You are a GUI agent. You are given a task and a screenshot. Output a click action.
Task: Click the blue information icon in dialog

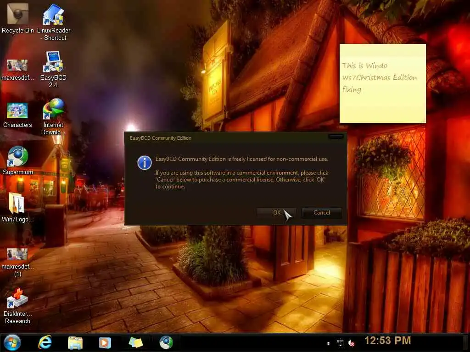click(x=145, y=163)
